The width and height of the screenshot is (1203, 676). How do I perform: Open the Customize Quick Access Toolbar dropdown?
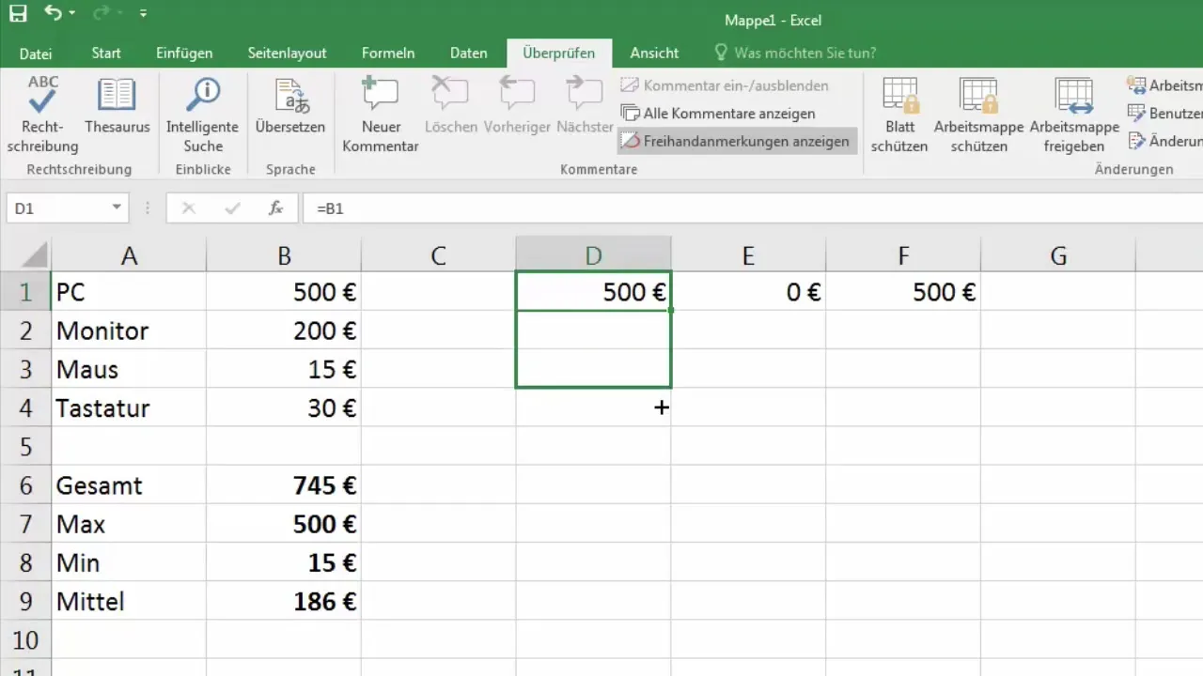coord(143,14)
